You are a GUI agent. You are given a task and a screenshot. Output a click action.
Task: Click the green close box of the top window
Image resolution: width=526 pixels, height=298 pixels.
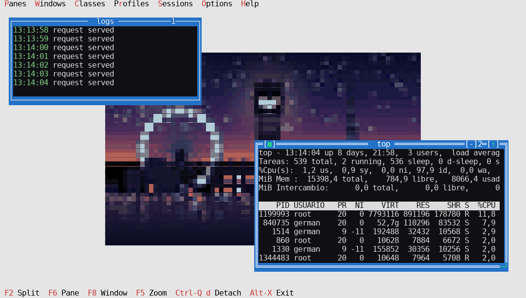[270, 145]
